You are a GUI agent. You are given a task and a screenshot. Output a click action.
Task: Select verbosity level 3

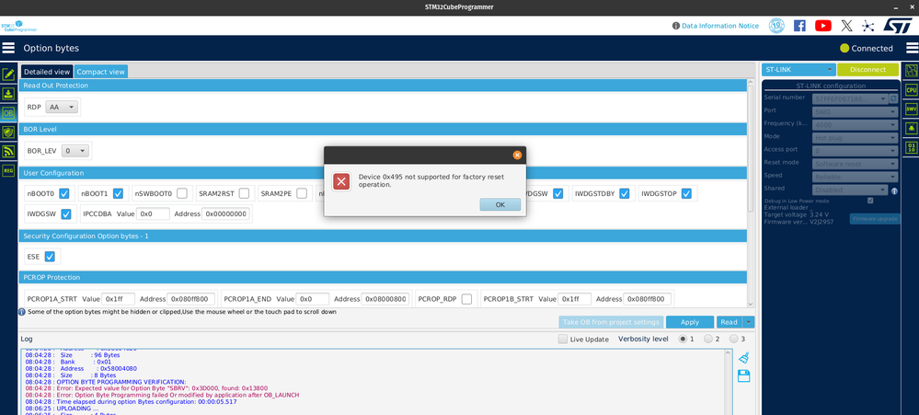[734, 339]
